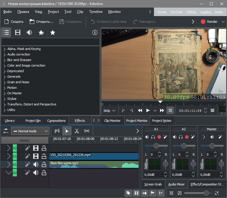Viewport: 227px width, 198px height.
Task: Click the Render button
Action: [x=209, y=22]
